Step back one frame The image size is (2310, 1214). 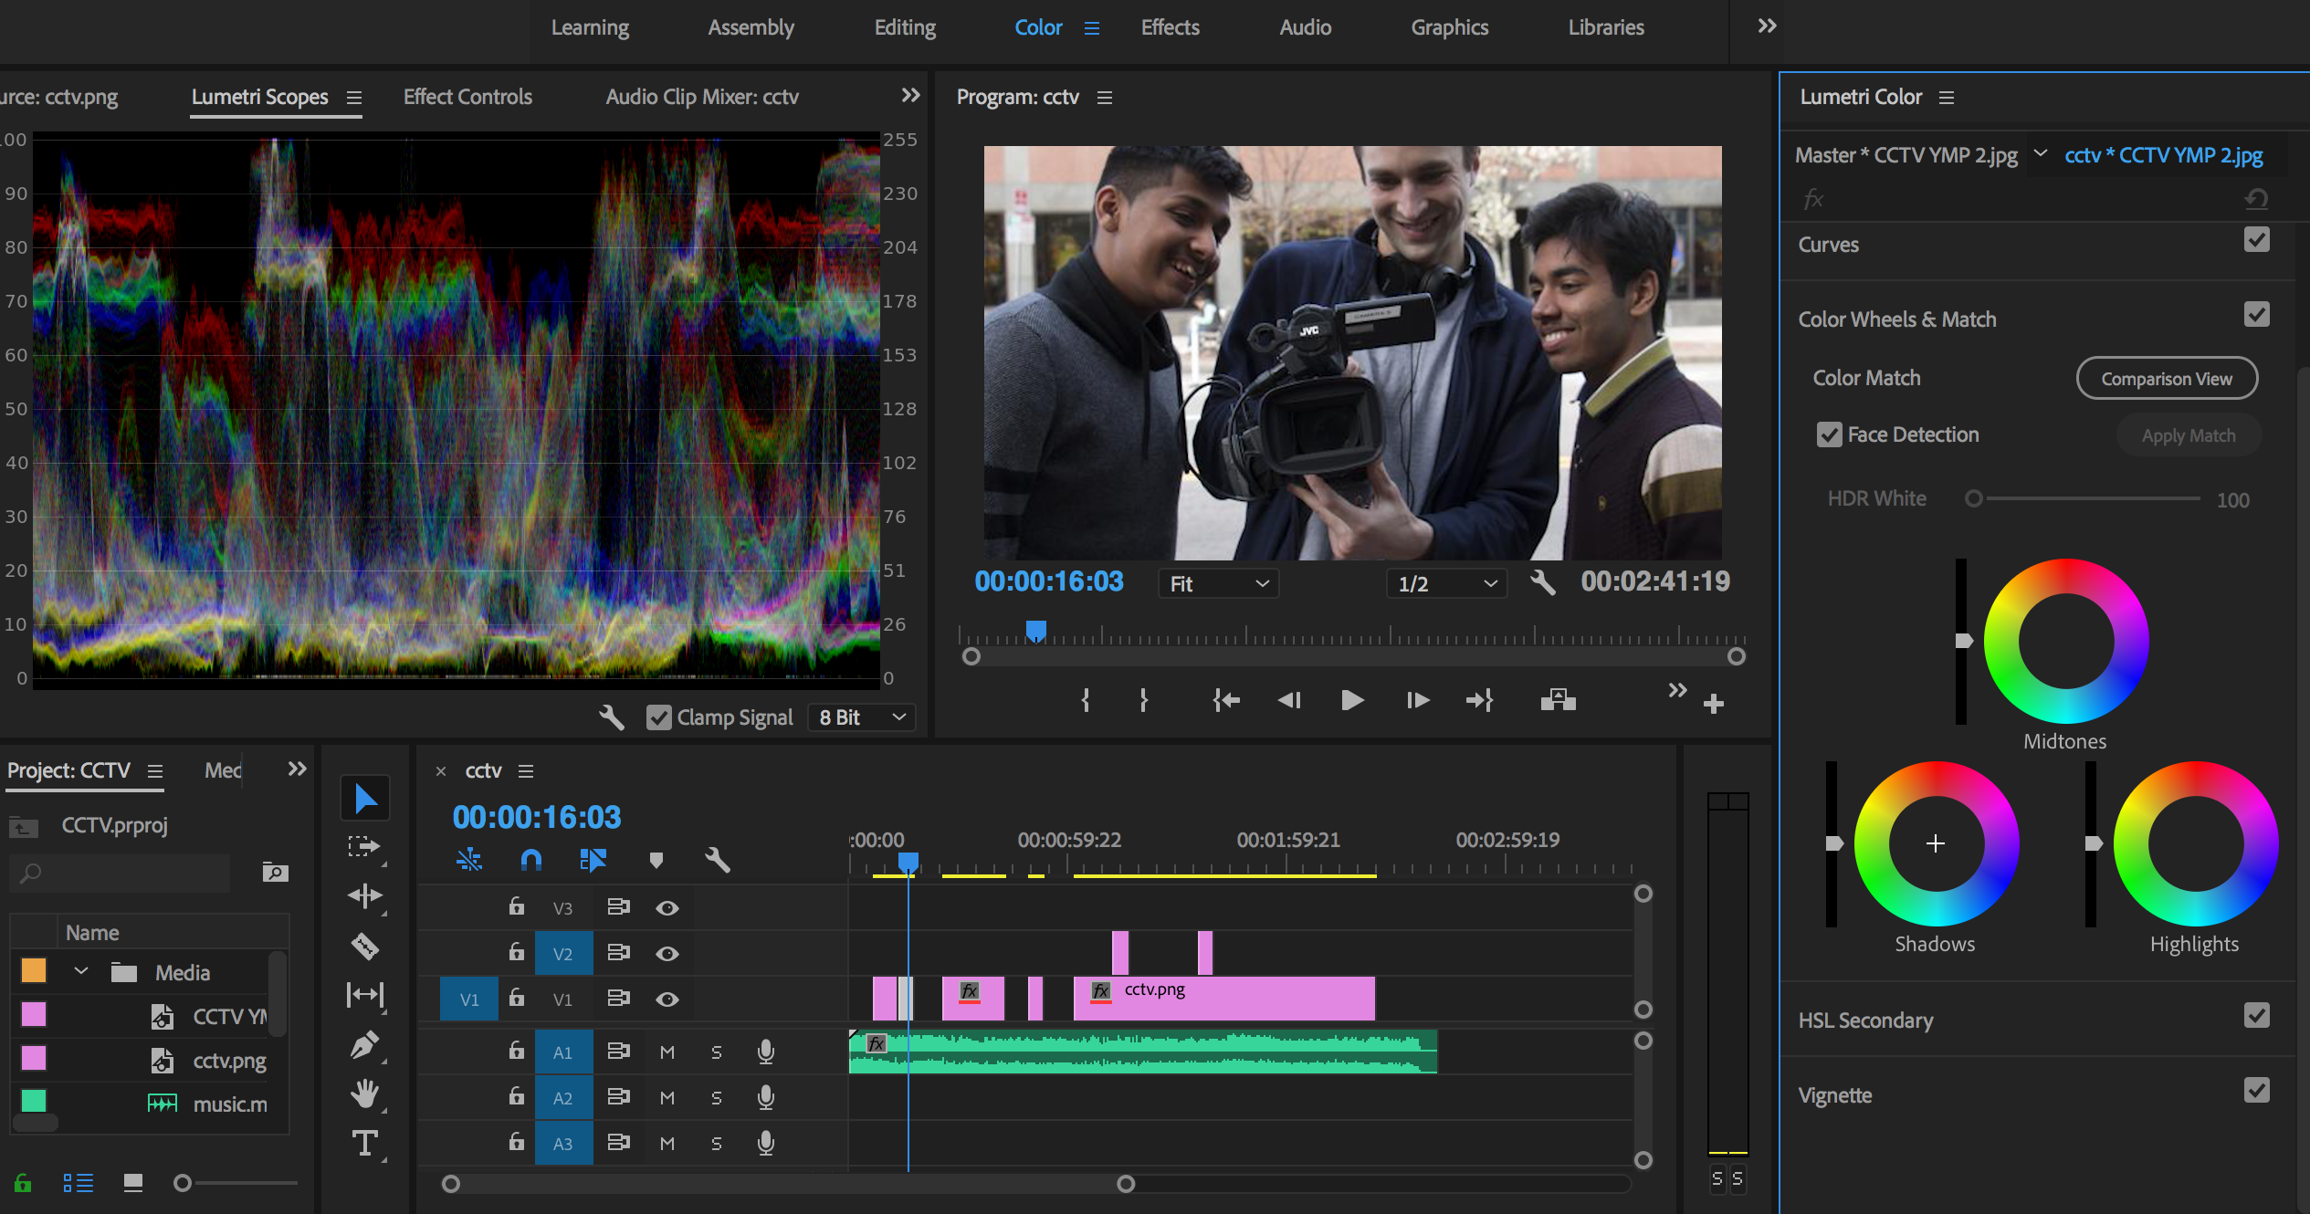(1289, 700)
